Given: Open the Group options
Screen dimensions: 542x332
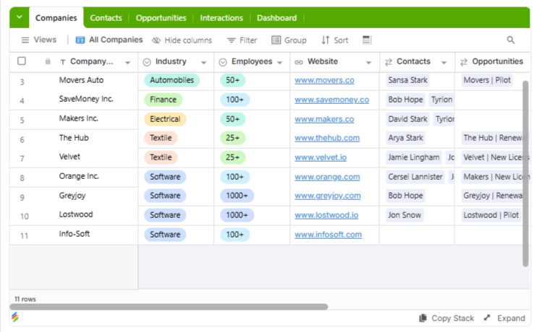Looking at the screenshot, I should point(289,40).
